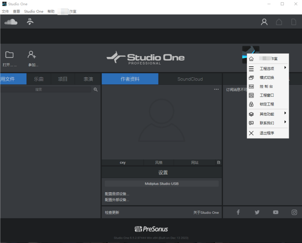Click the PreSonus logo at bottom

pyautogui.click(x=151, y=229)
